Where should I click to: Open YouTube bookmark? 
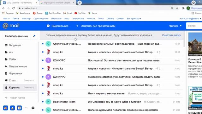[80, 13]
